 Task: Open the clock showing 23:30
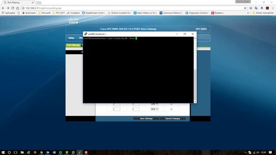263,152
